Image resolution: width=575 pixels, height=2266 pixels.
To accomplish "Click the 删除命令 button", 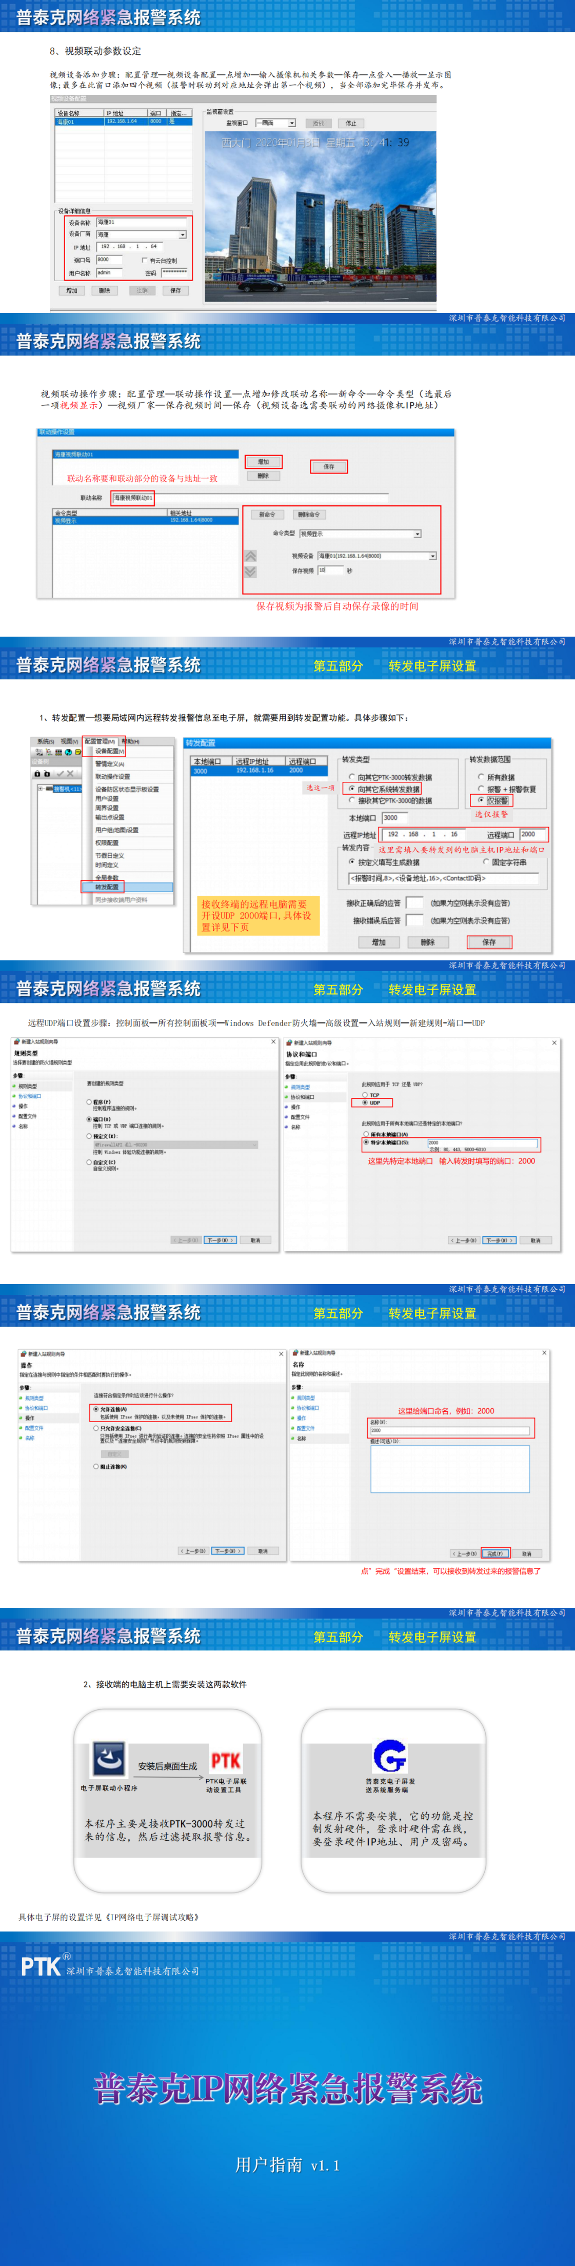I will tap(309, 515).
